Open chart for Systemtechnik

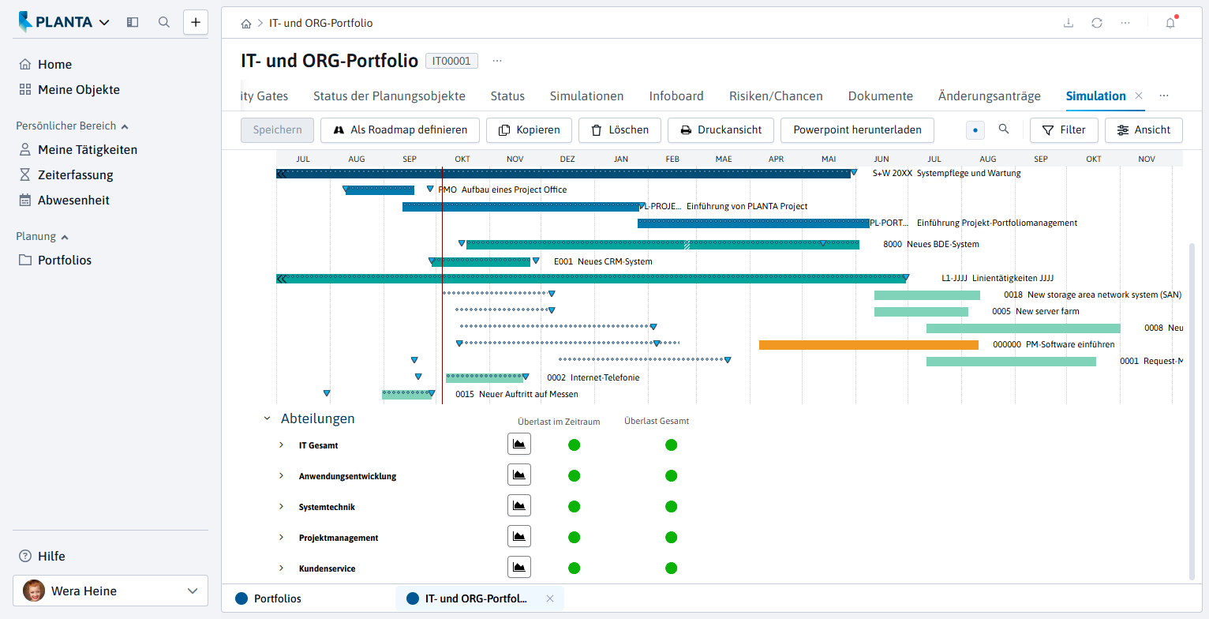(519, 506)
